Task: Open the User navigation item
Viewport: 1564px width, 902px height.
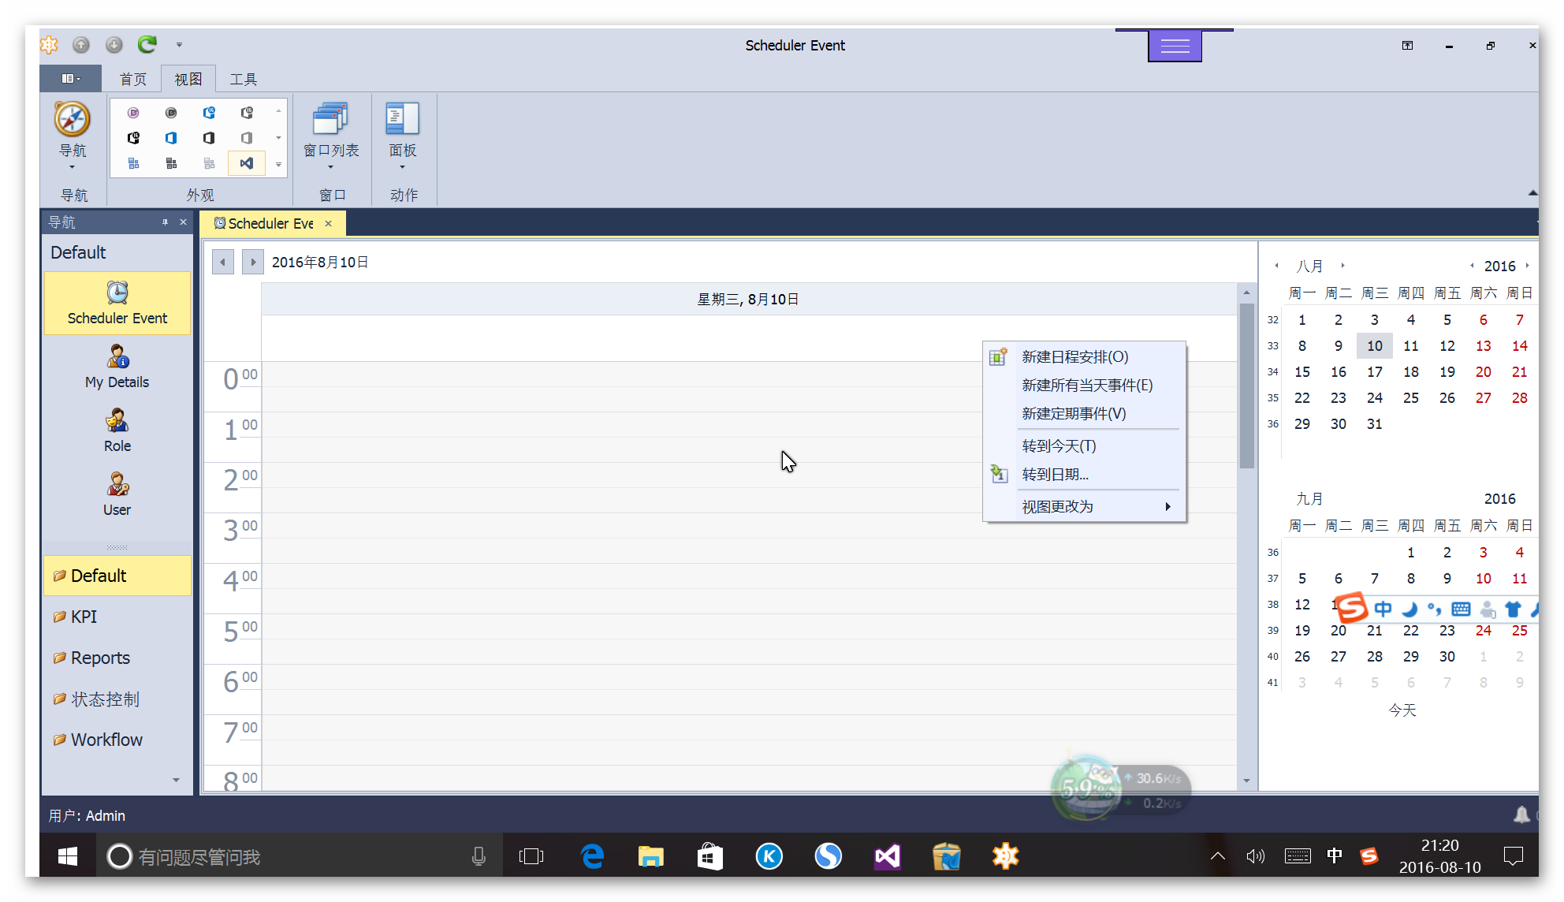Action: (x=117, y=494)
